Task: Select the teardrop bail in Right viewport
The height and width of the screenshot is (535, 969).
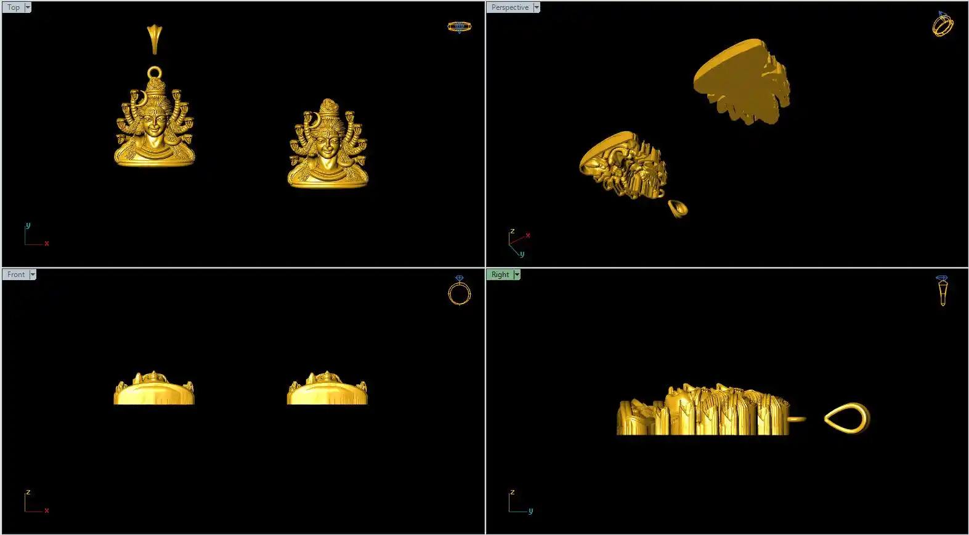Action: [x=848, y=418]
